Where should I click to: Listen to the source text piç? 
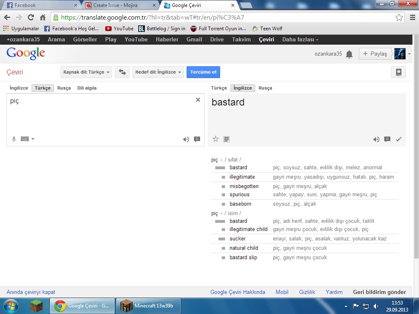point(186,139)
